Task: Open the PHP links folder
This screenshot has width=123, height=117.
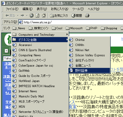Action: [92, 28]
